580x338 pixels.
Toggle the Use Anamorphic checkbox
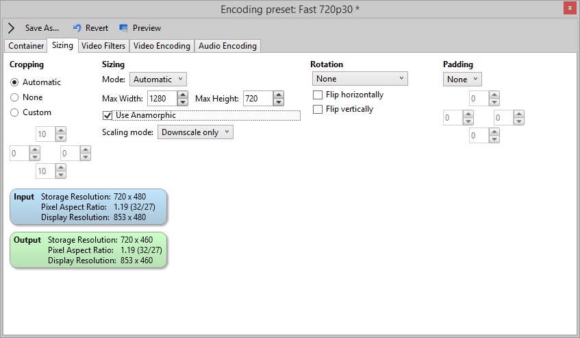click(x=108, y=115)
